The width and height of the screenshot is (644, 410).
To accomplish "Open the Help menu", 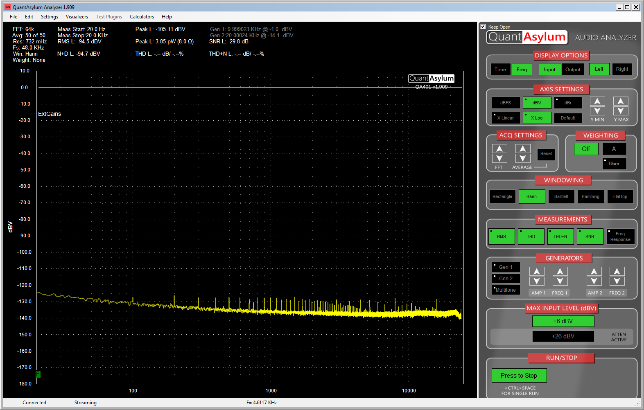I will pyautogui.click(x=167, y=17).
